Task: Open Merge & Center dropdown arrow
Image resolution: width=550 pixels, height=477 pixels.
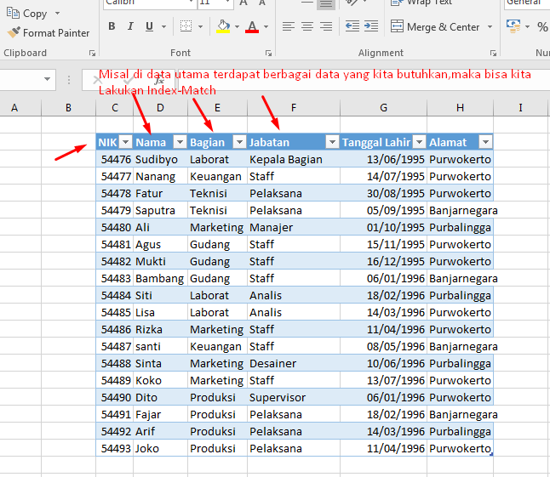Action: 490,26
